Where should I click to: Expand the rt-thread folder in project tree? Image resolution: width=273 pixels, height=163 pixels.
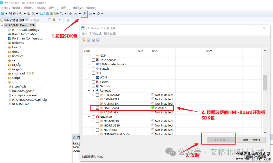tap(6, 74)
